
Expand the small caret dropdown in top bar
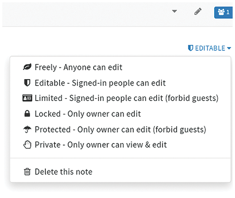point(174,11)
